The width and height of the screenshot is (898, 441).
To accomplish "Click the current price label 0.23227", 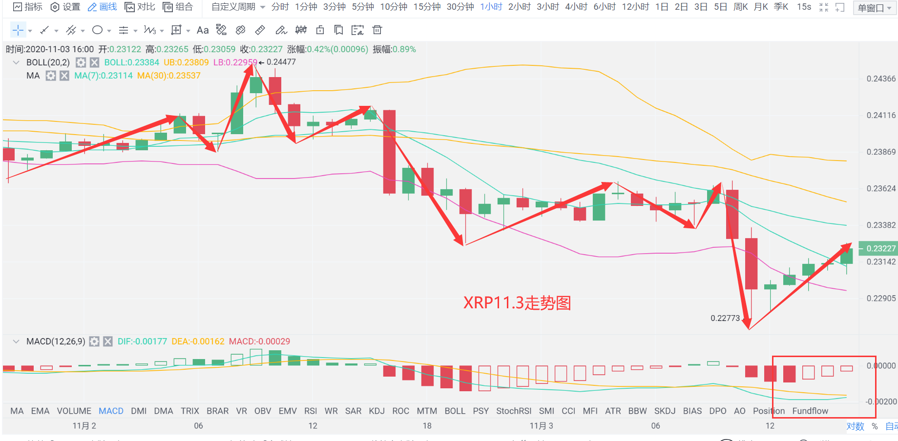I will (x=878, y=248).
